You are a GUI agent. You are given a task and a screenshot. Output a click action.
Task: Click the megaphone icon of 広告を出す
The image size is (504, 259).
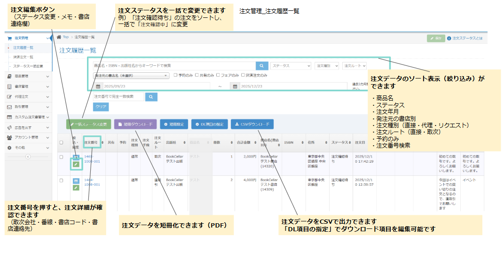pyautogui.click(x=9, y=127)
